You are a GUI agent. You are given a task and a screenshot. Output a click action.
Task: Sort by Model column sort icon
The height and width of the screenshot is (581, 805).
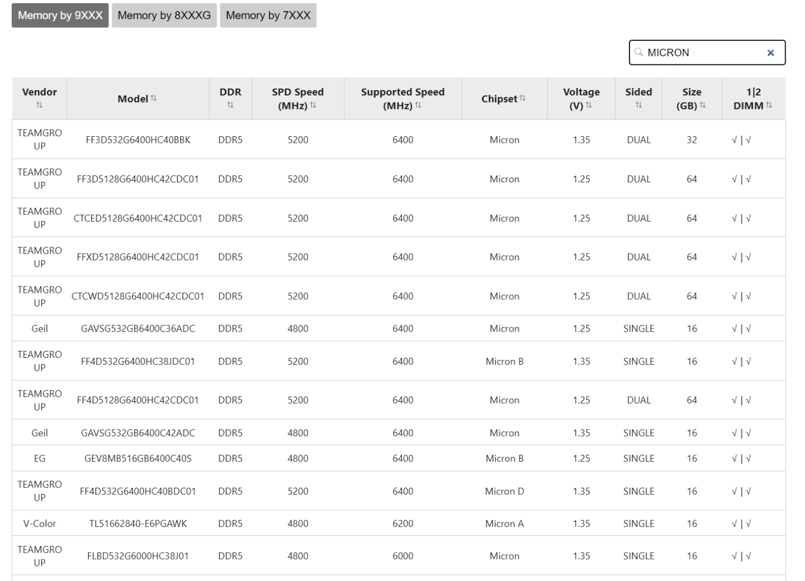click(154, 98)
